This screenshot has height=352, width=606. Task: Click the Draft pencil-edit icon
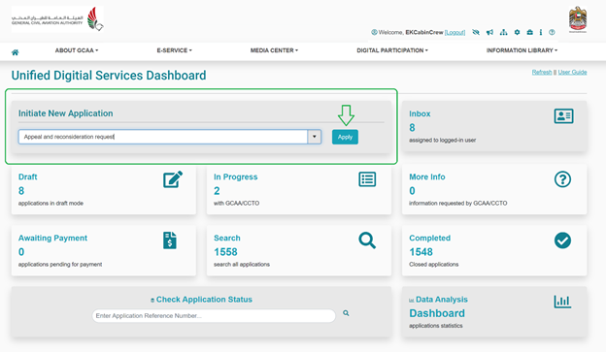(173, 179)
